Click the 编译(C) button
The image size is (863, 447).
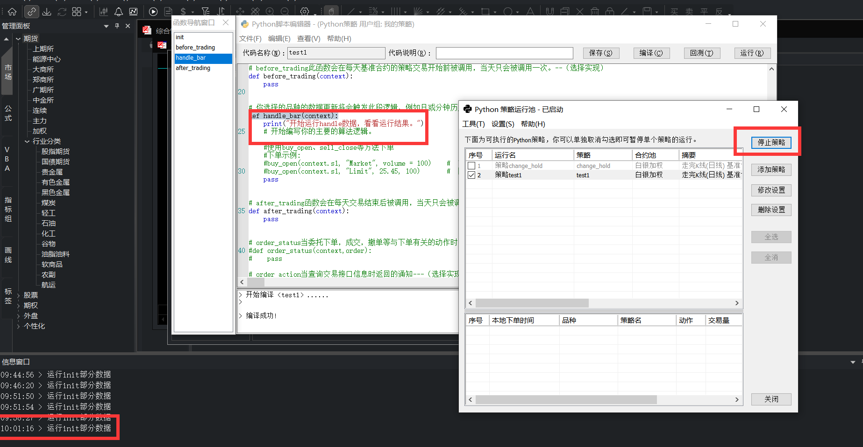pos(651,53)
